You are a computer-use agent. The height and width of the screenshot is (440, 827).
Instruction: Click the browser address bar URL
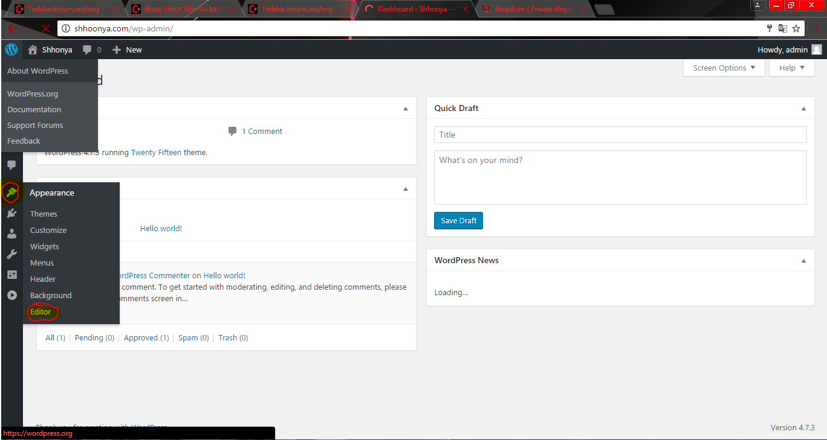click(x=124, y=28)
